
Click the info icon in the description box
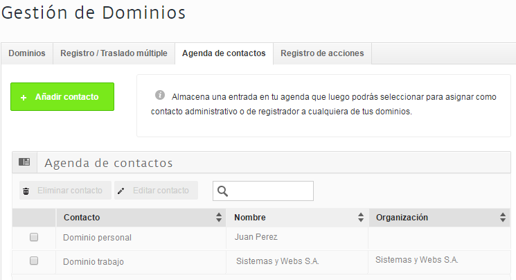click(x=160, y=95)
